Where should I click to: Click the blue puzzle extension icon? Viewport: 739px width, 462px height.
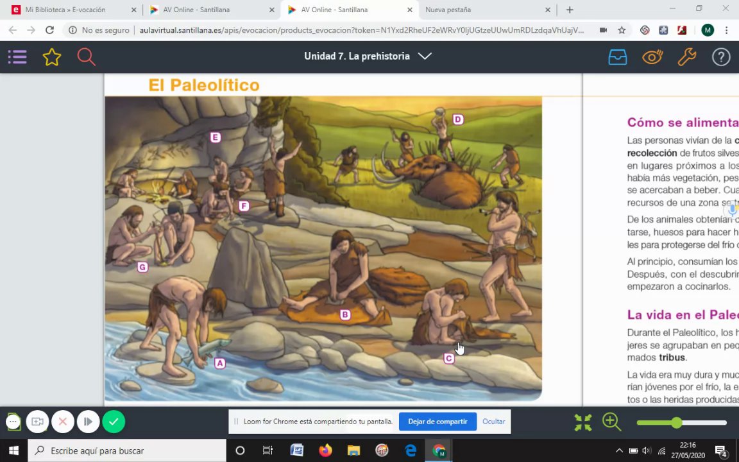(x=663, y=30)
